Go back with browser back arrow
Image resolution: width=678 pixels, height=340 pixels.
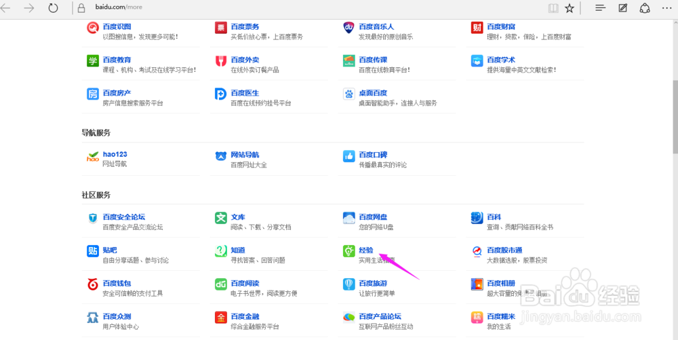coord(5,7)
